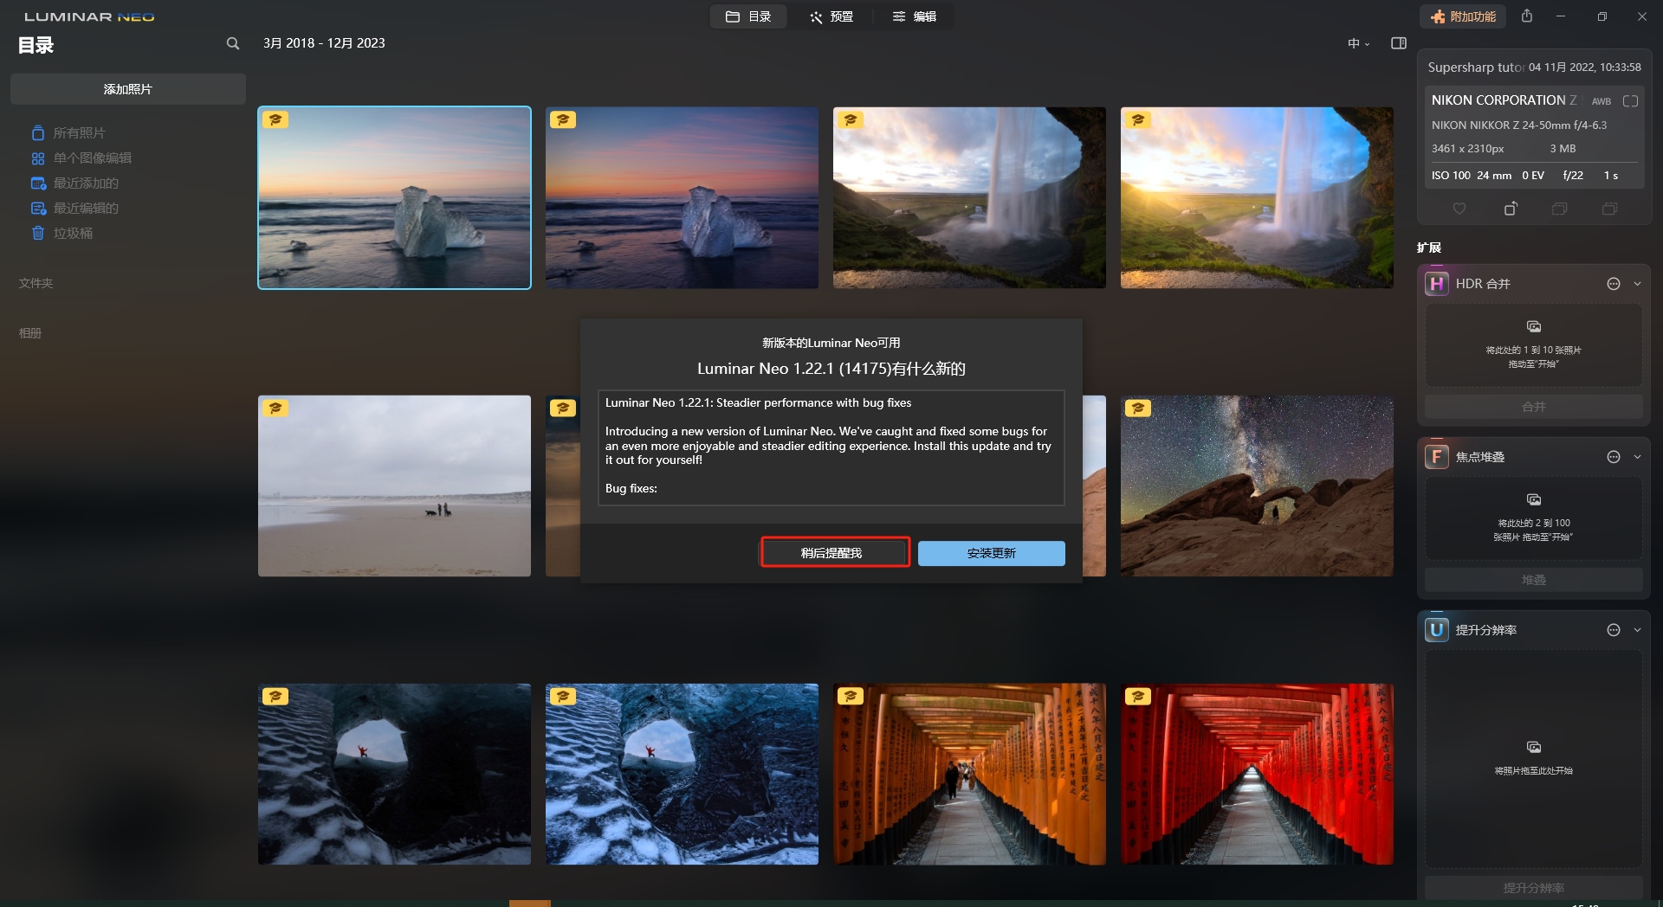This screenshot has width=1663, height=907.
Task: Open HDR 合并 more options menu
Action: click(x=1614, y=284)
